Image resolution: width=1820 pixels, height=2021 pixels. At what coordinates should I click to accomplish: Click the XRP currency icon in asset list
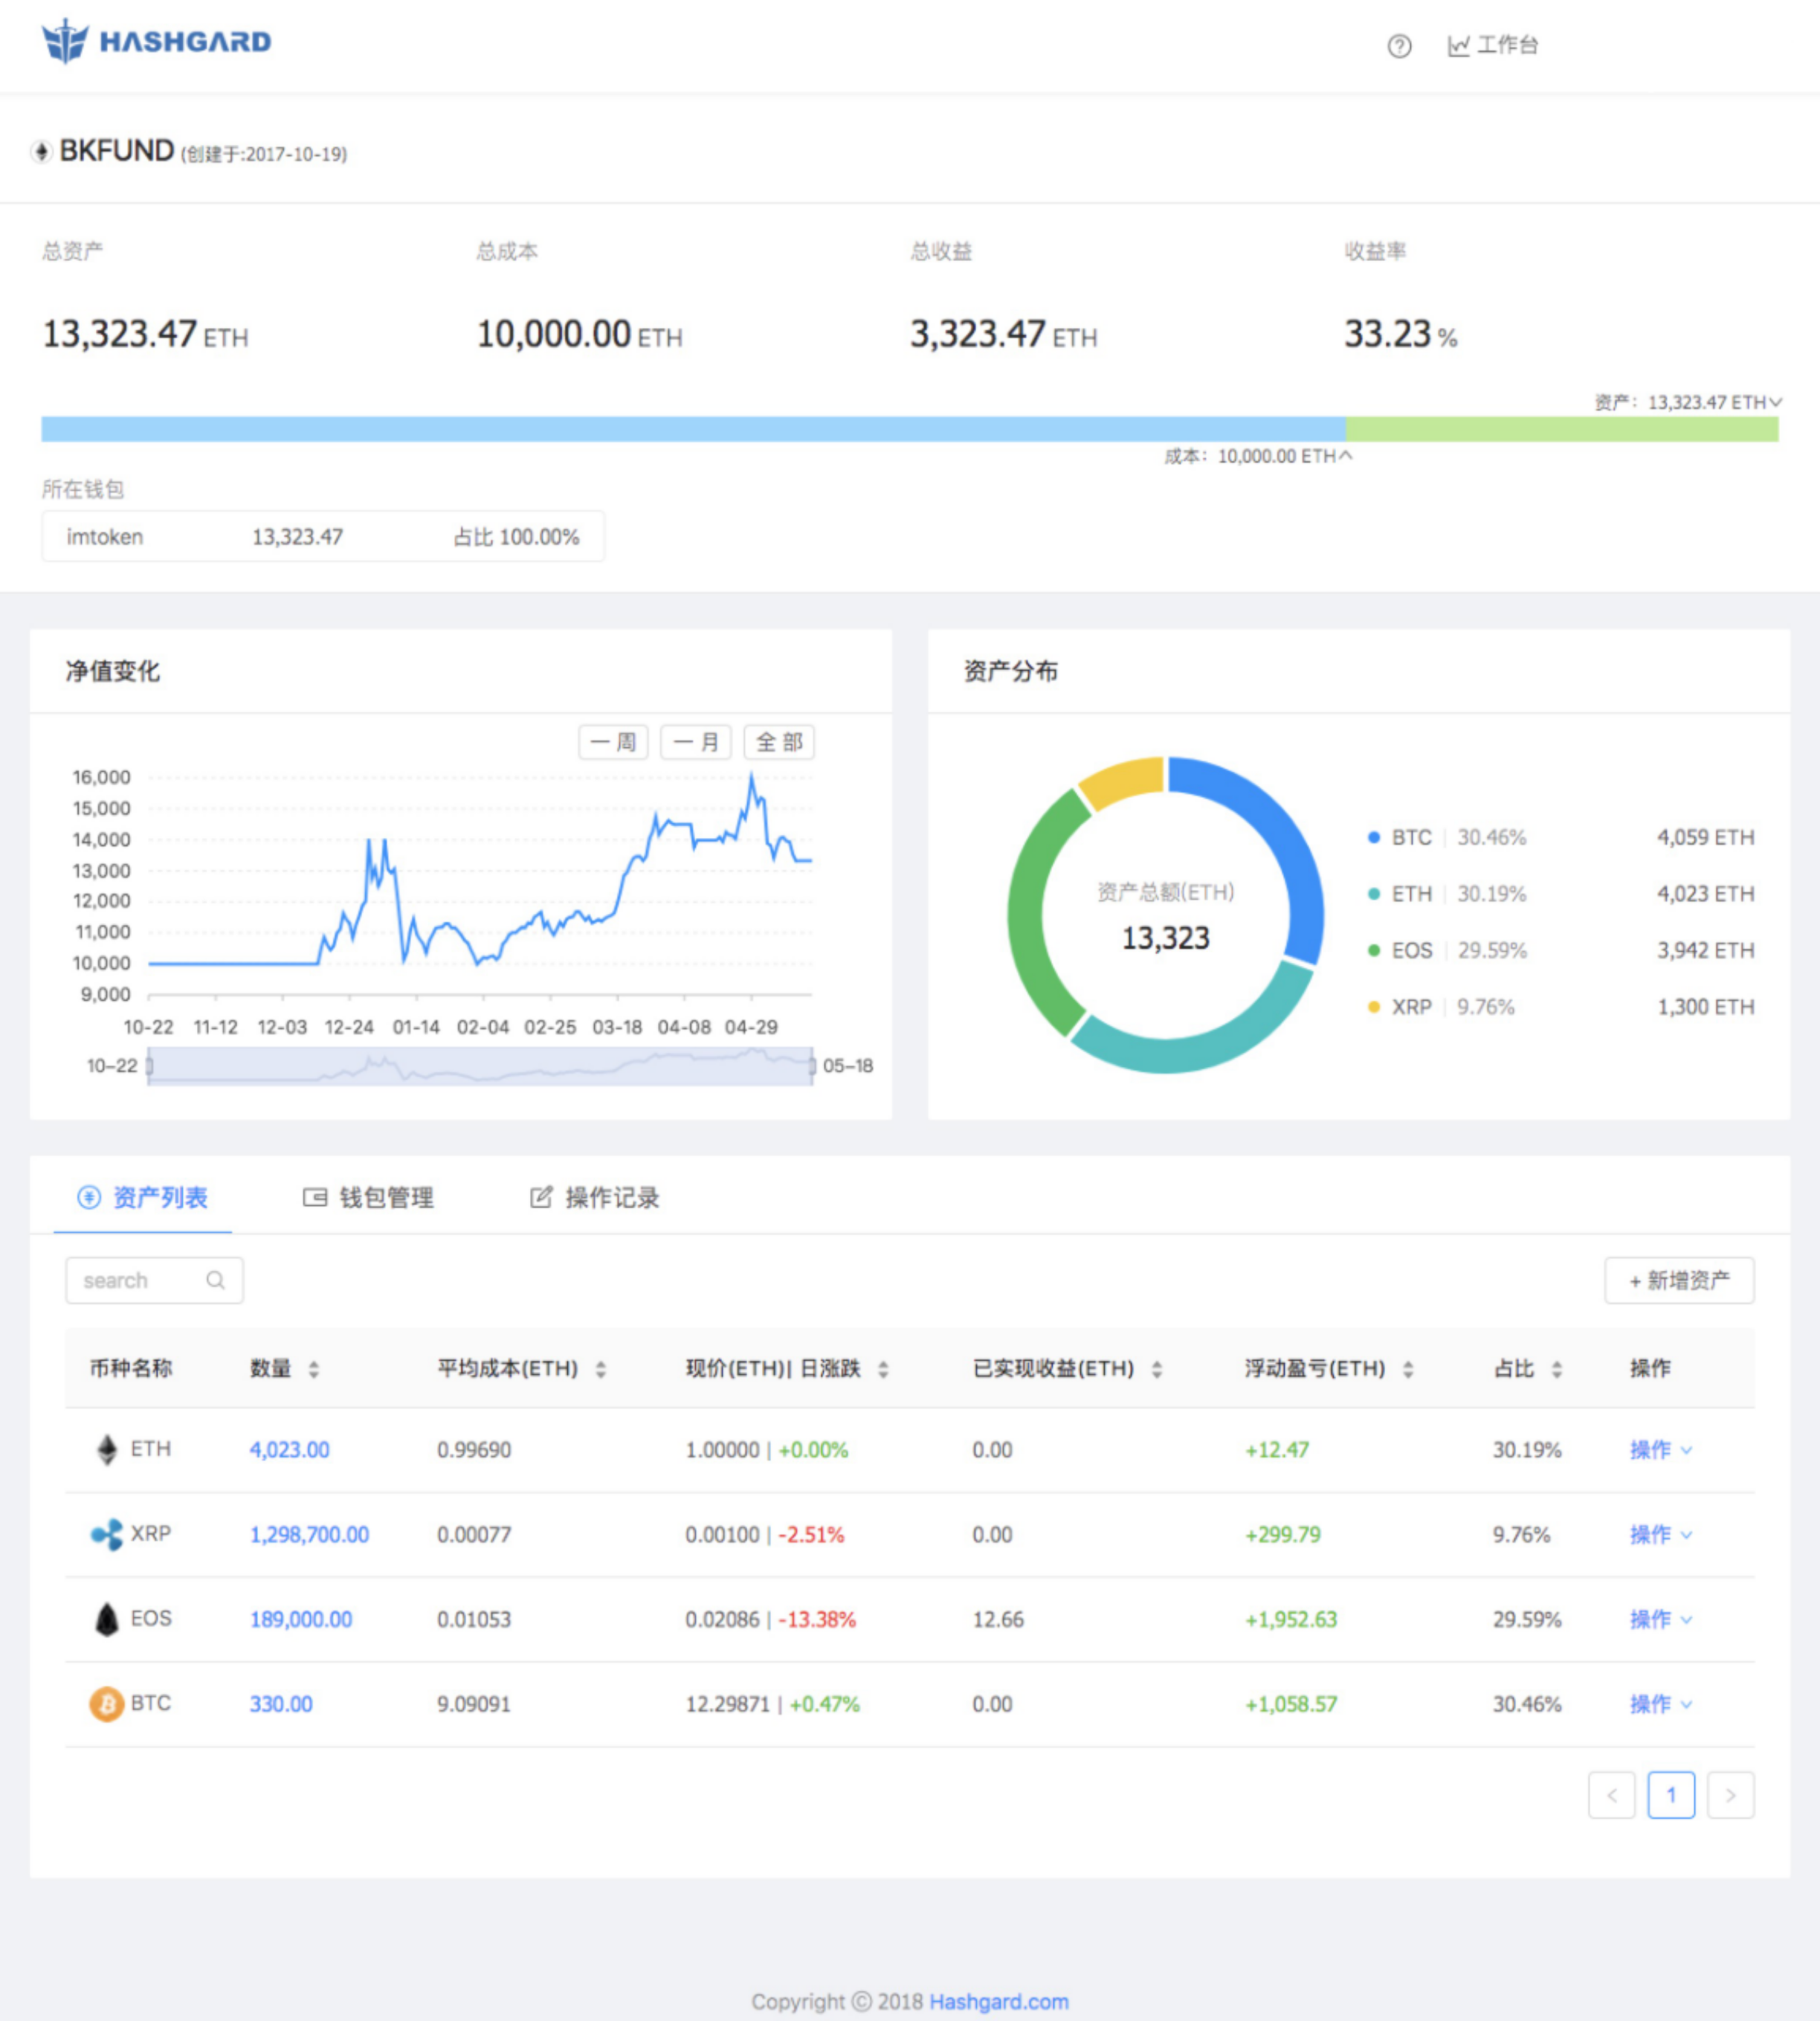pyautogui.click(x=93, y=1524)
